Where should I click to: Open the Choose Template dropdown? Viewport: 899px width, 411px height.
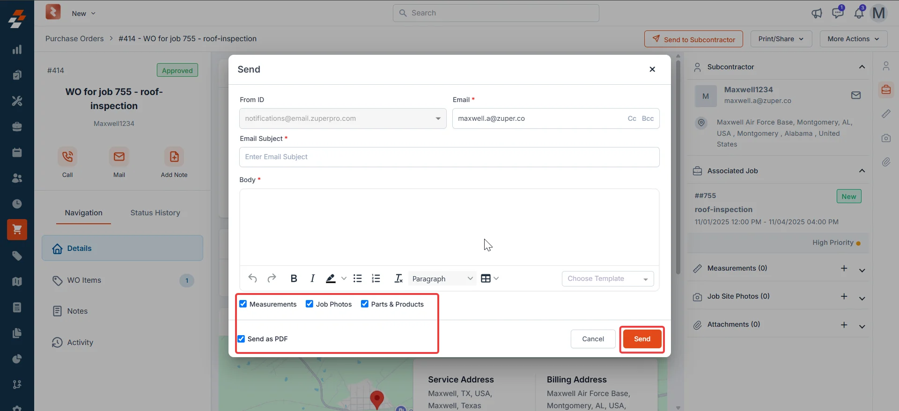pyautogui.click(x=608, y=279)
